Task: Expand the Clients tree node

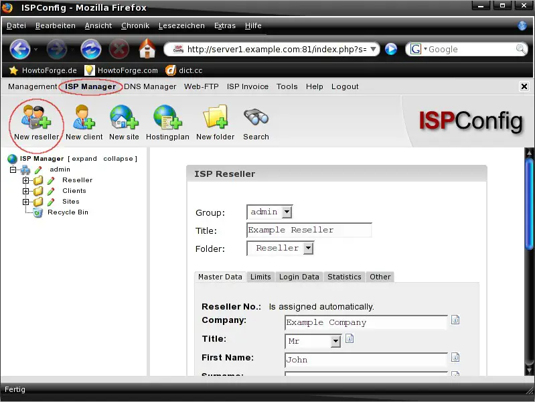Action: (25, 191)
